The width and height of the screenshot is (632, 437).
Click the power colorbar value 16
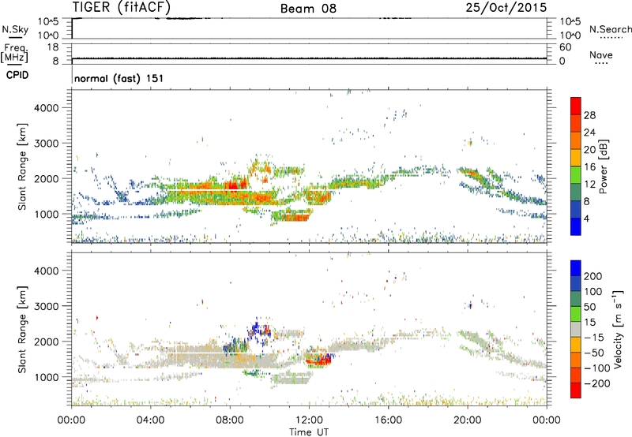(x=589, y=167)
